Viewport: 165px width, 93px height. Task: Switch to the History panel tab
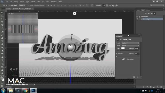click(x=147, y=10)
